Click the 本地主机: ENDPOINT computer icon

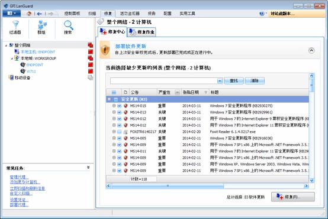(17, 51)
